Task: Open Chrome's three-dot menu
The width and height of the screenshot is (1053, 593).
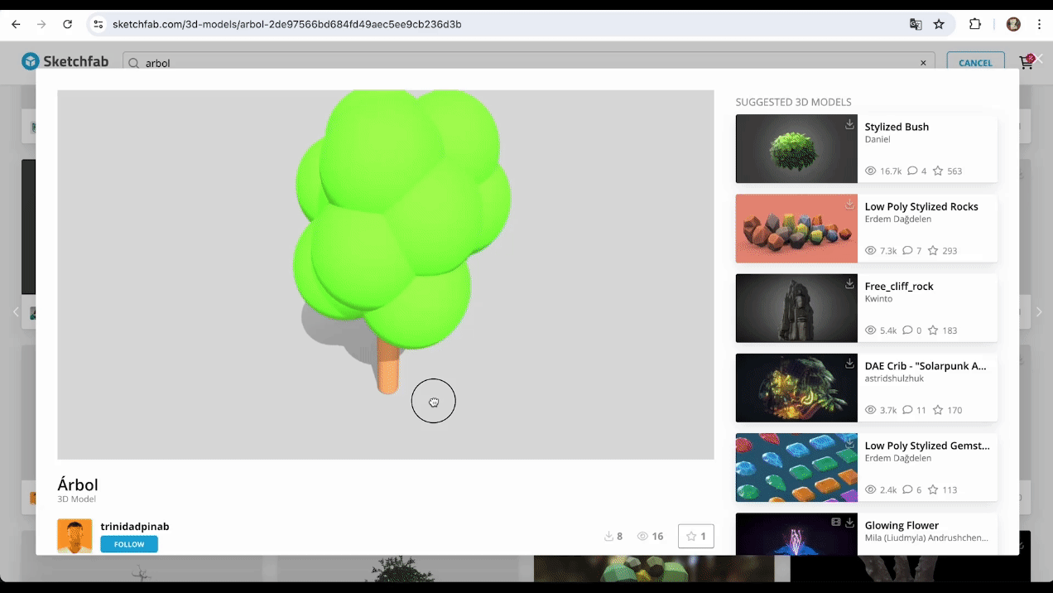Action: click(1039, 24)
